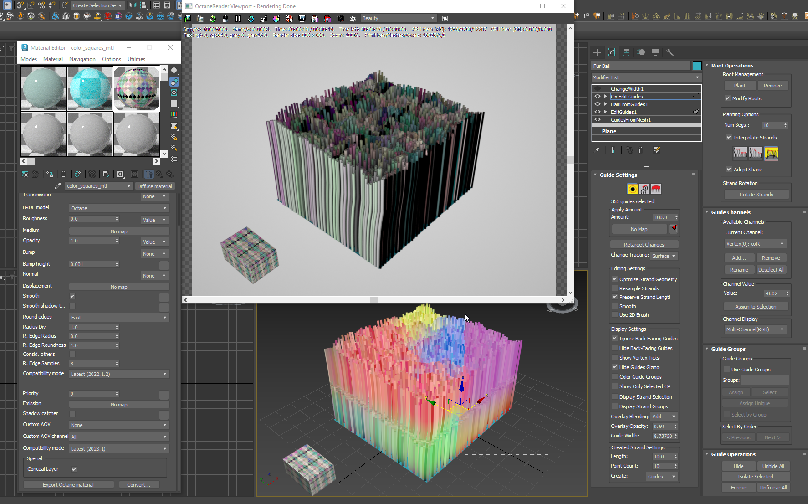Click the Fur Ball object color swatch
This screenshot has width=808, height=504.
pyautogui.click(x=697, y=66)
